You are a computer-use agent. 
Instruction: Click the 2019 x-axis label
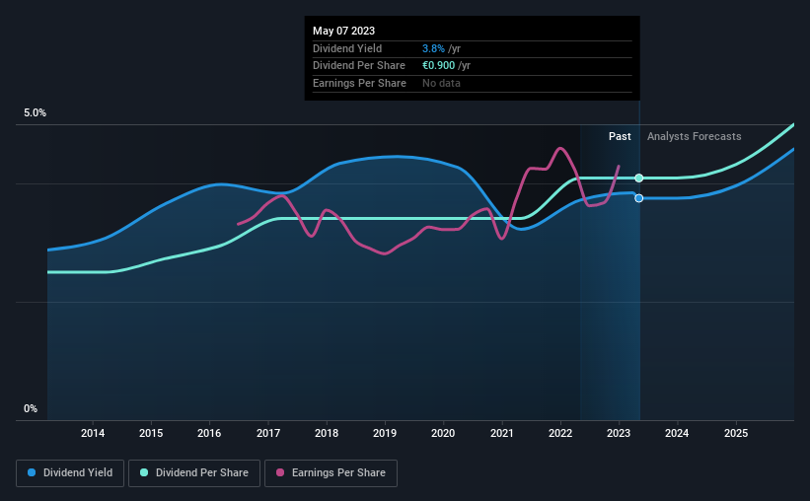[x=385, y=433]
